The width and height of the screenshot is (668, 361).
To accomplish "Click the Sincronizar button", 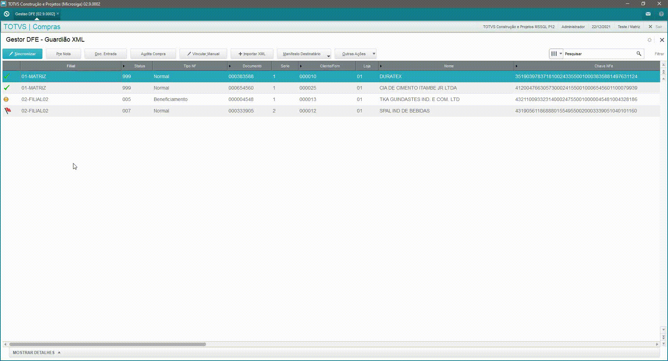I will click(23, 54).
